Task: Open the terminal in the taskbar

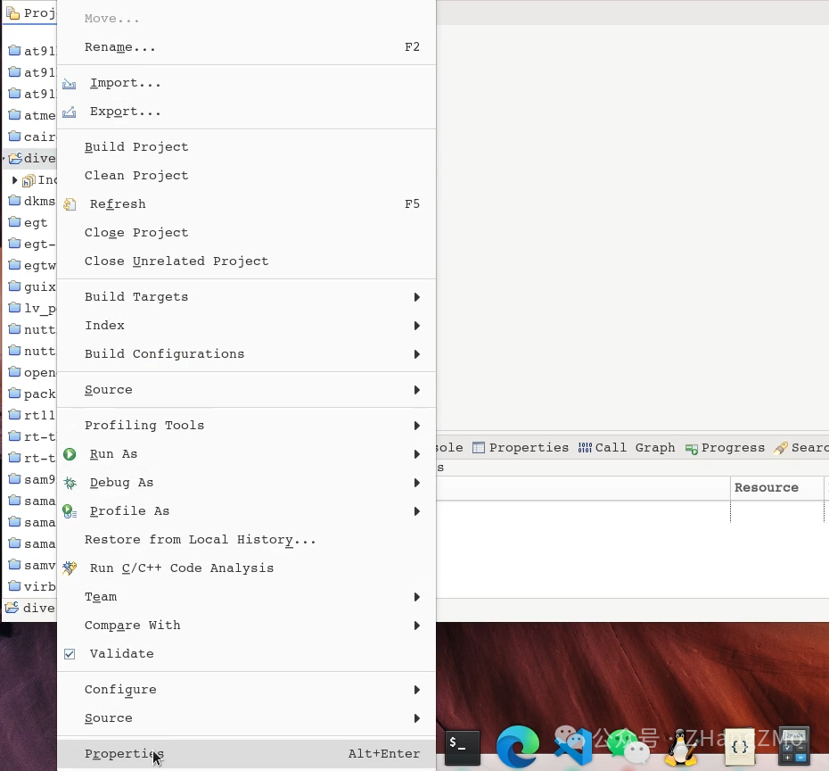Action: point(462,747)
